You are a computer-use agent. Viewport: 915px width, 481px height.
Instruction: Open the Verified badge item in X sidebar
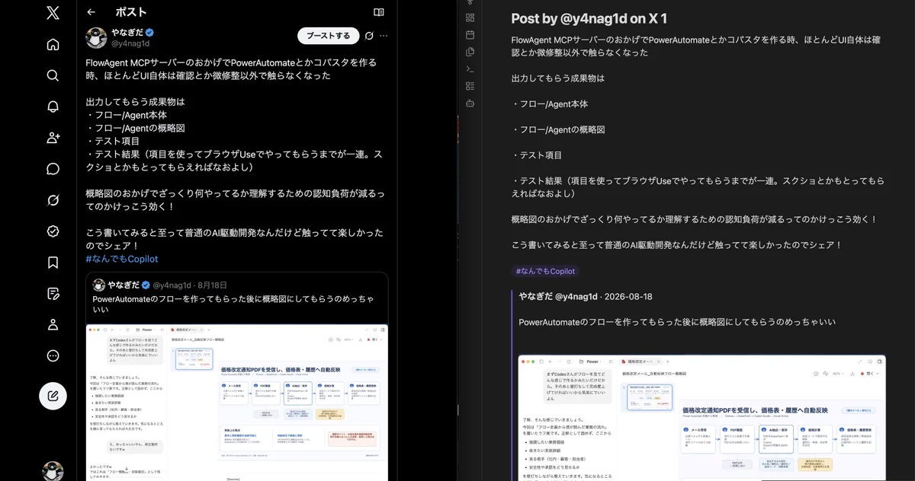click(53, 231)
